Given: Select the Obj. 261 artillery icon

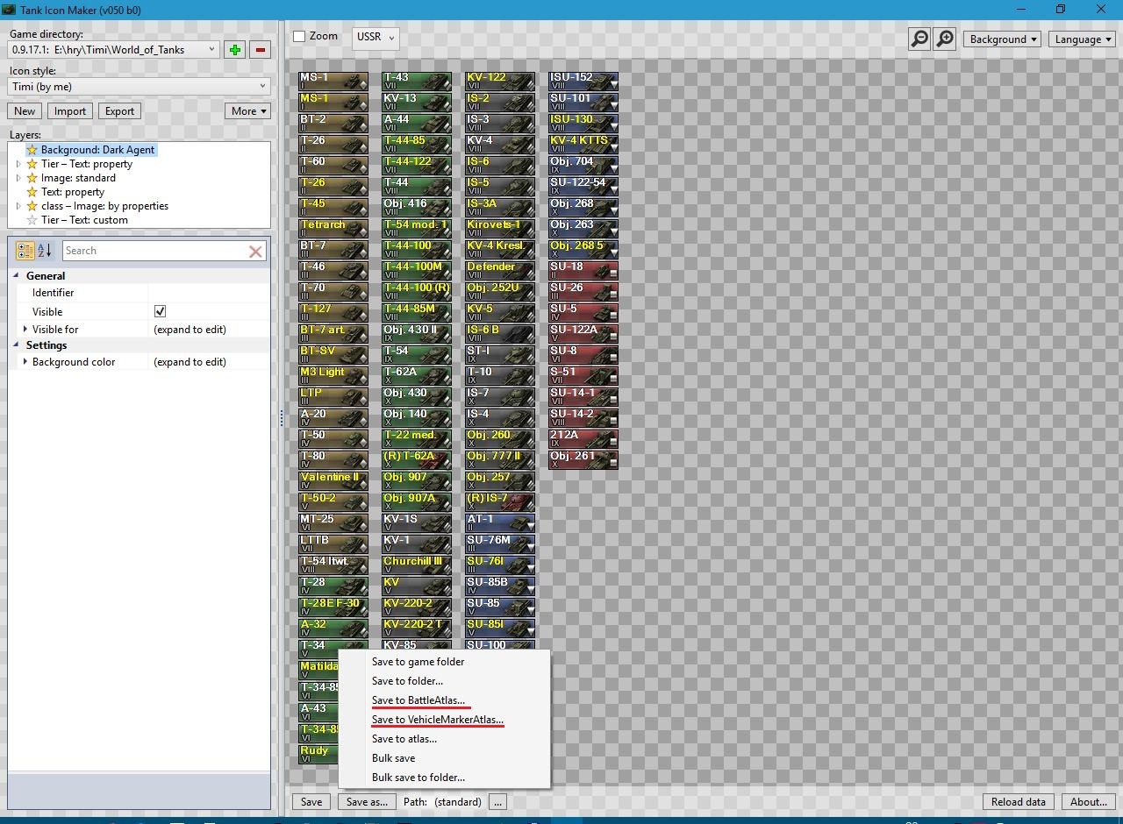Looking at the screenshot, I should point(583,460).
